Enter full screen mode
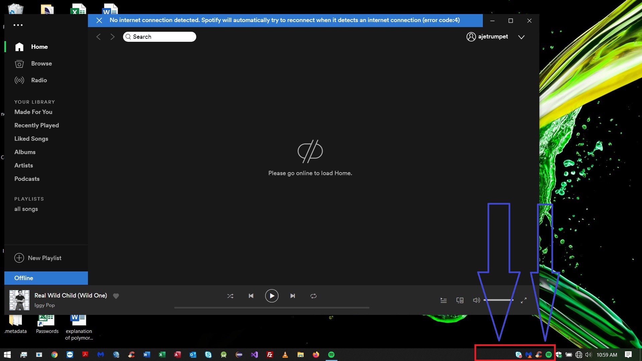The height and width of the screenshot is (361, 642). (x=524, y=300)
